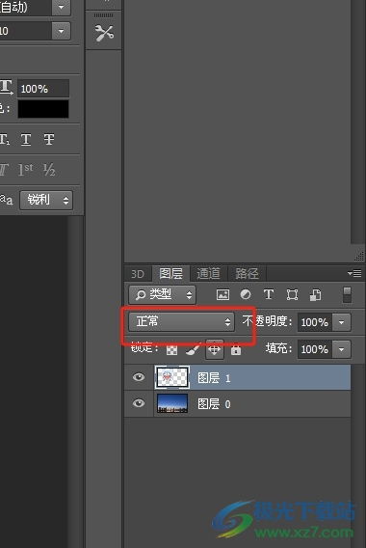Switch to the 路径 tab
Image resolution: width=366 pixels, height=548 pixels.
(247, 273)
